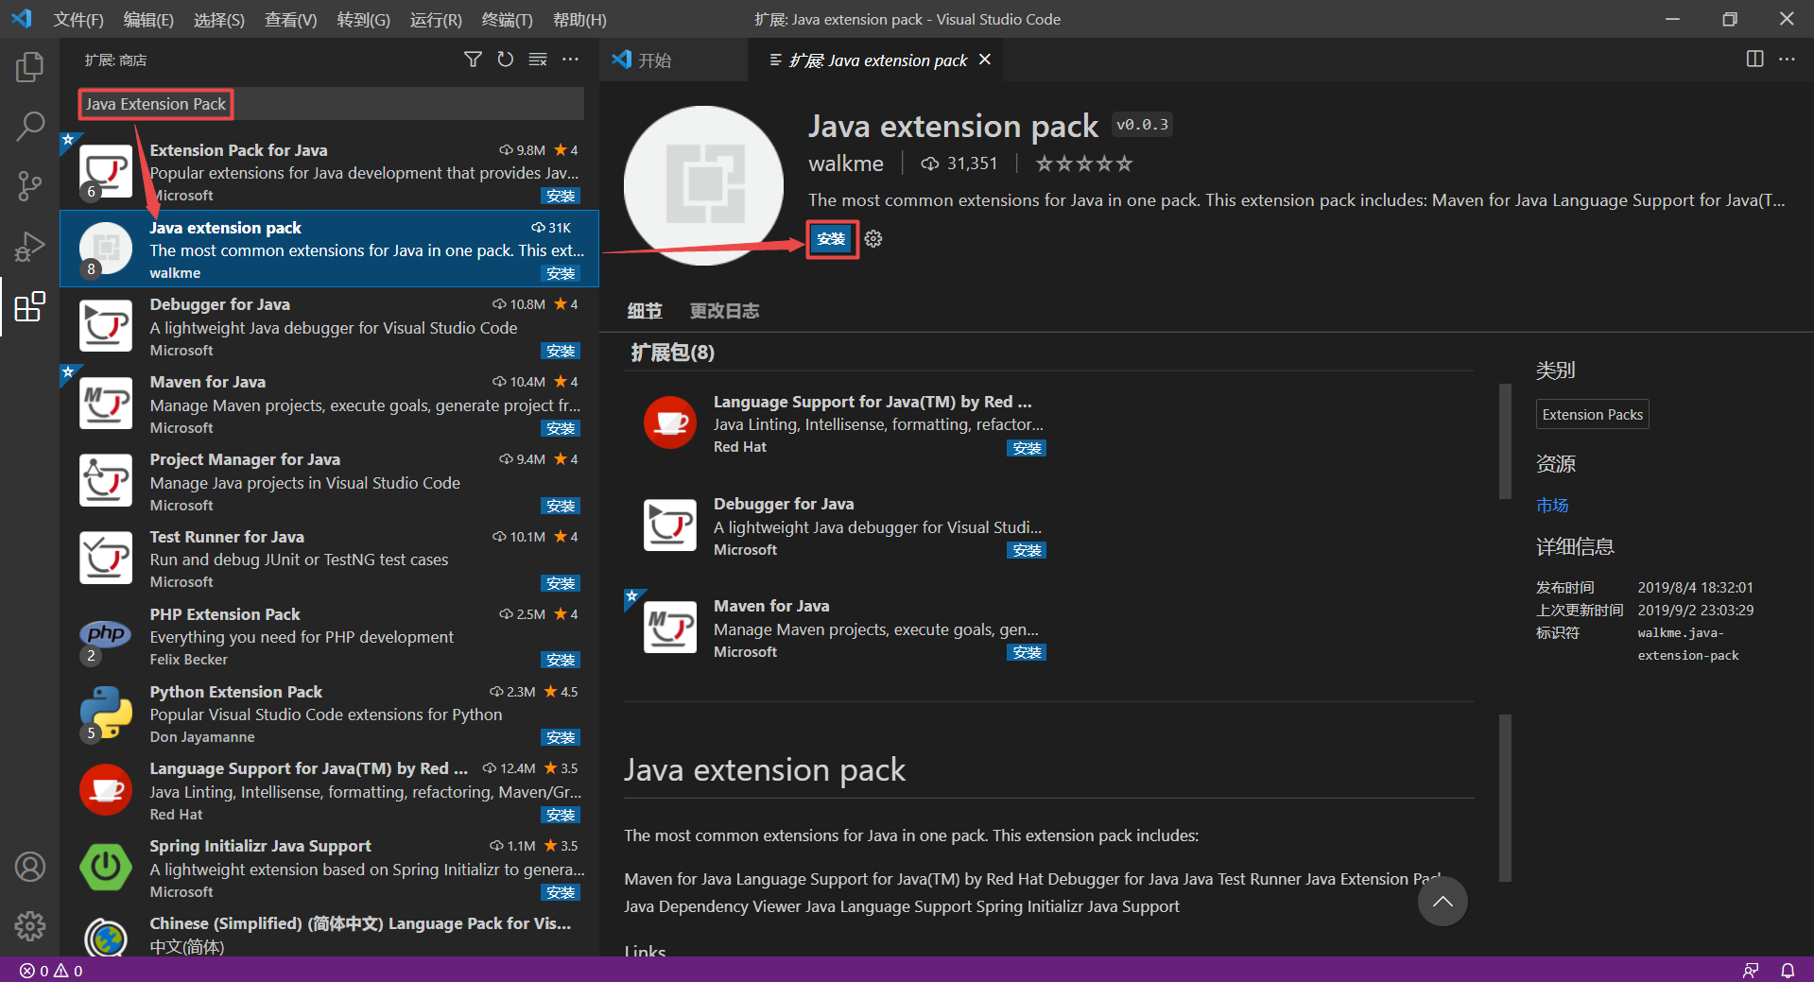Screen dimensions: 1814x982
Task: Close the Java extension pack tab
Action: pyautogui.click(x=985, y=60)
